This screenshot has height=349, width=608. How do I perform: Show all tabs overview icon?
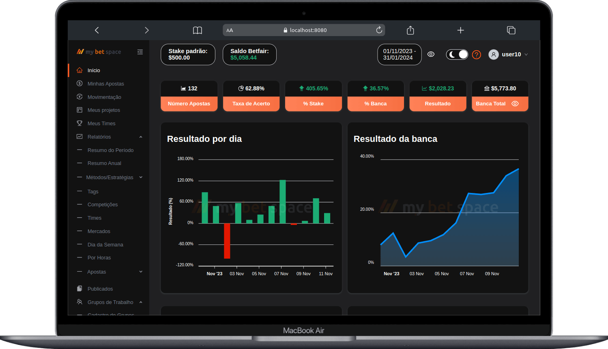(511, 30)
